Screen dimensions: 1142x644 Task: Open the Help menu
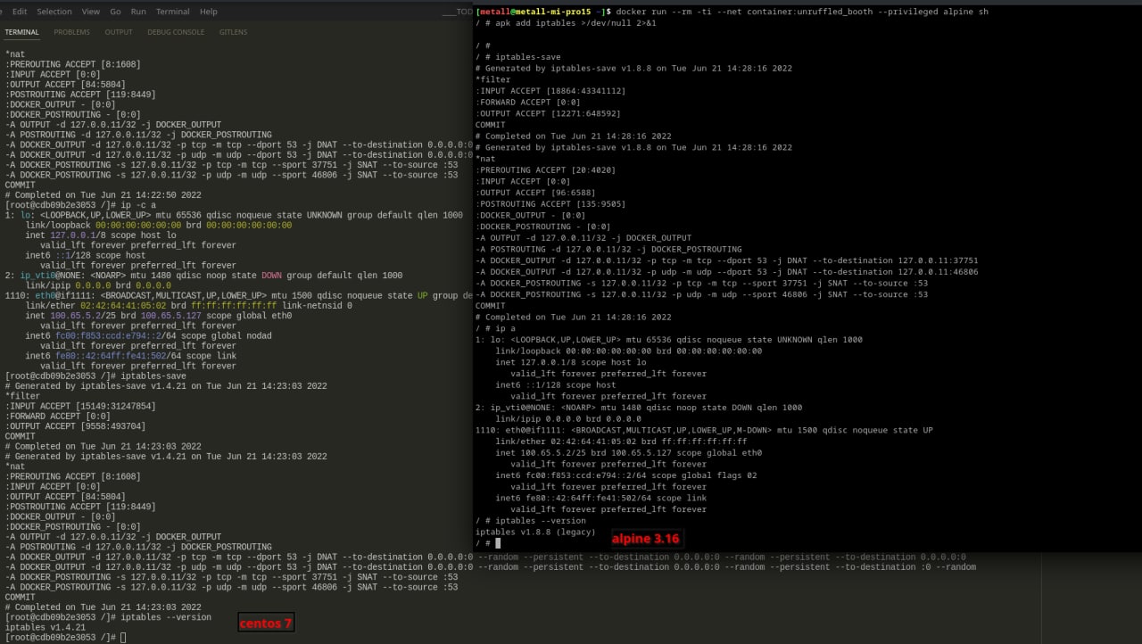(209, 12)
